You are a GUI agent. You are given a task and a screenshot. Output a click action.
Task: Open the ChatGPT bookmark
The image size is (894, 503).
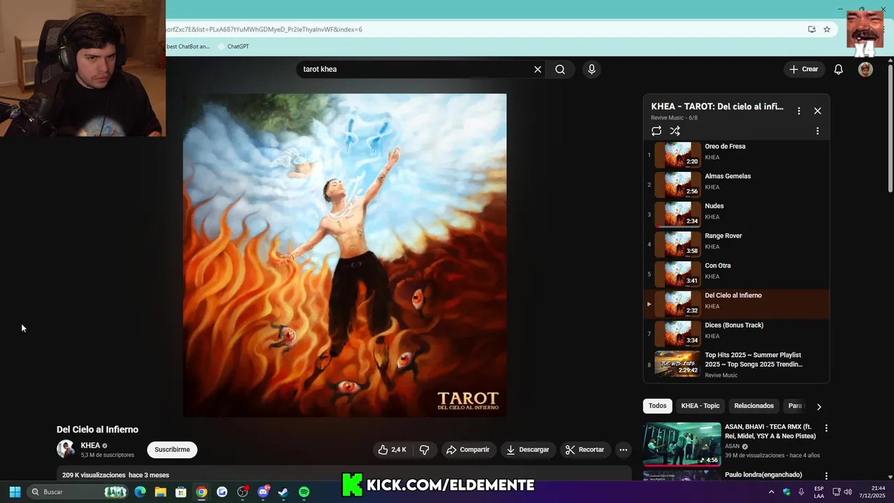[233, 46]
